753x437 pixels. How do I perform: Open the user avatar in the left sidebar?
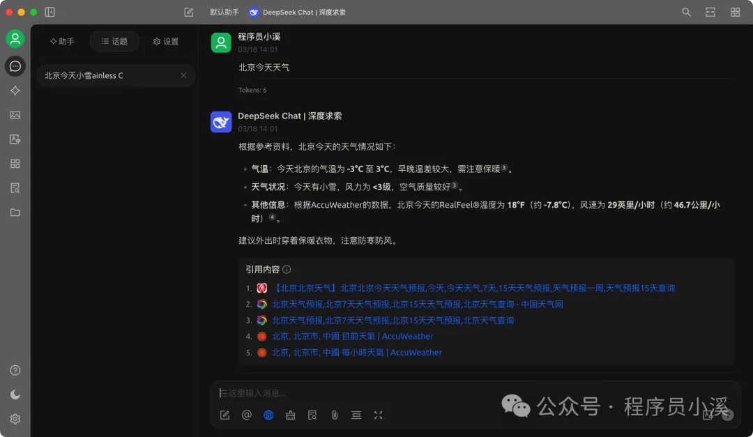click(15, 39)
